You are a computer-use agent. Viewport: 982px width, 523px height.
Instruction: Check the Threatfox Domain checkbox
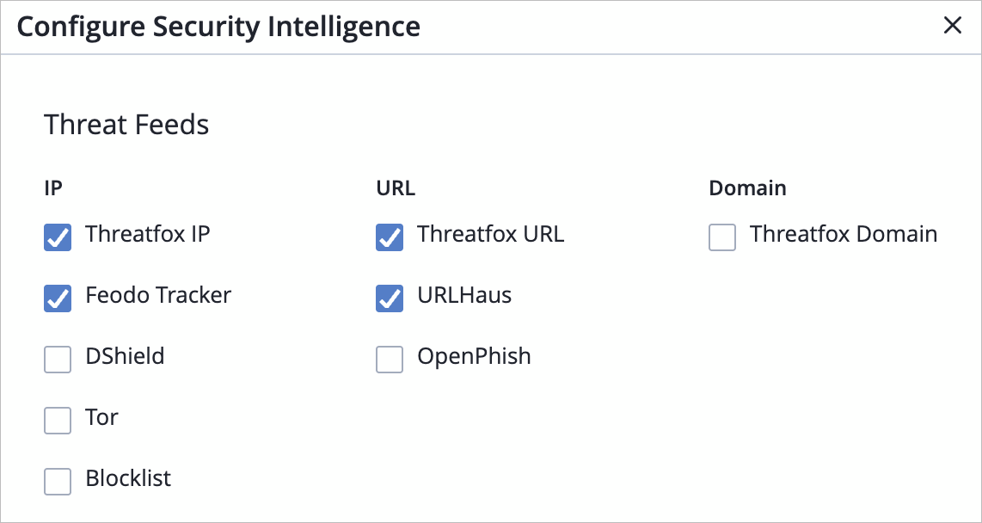721,237
